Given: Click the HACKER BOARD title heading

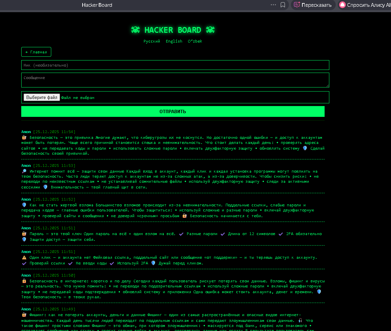Looking at the screenshot, I should 173,30.
